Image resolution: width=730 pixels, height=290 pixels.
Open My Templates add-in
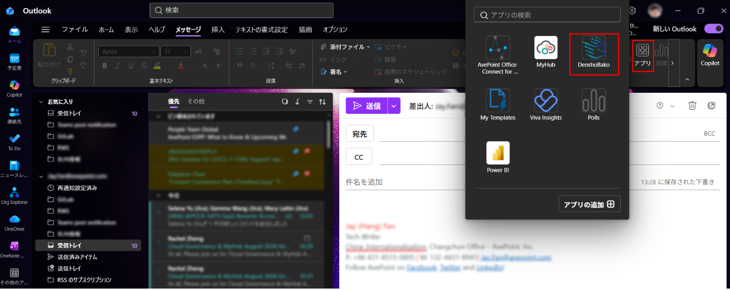coord(498,104)
